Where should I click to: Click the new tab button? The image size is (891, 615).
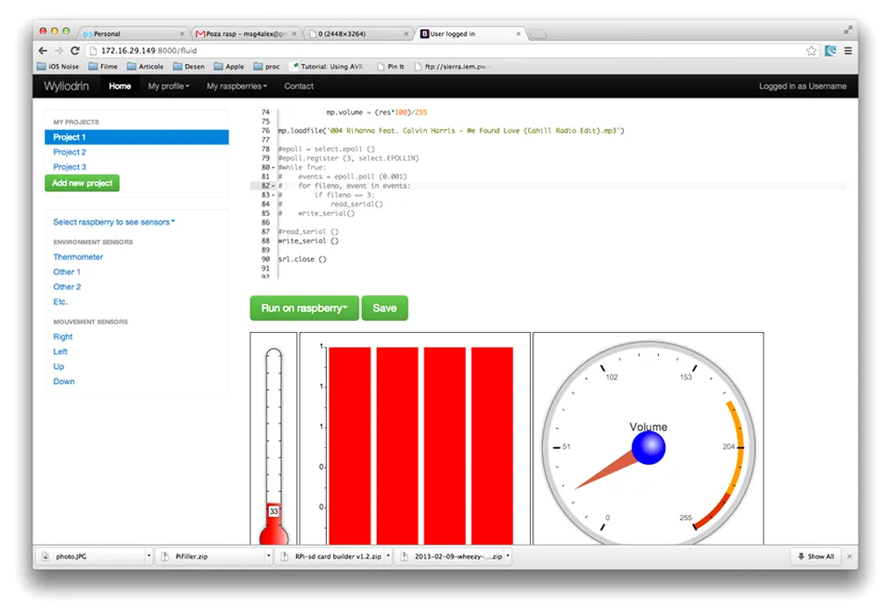(x=538, y=34)
